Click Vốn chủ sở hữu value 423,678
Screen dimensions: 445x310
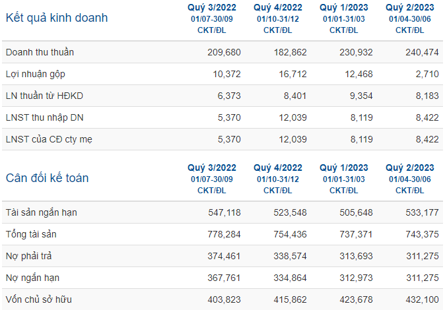click(x=356, y=300)
